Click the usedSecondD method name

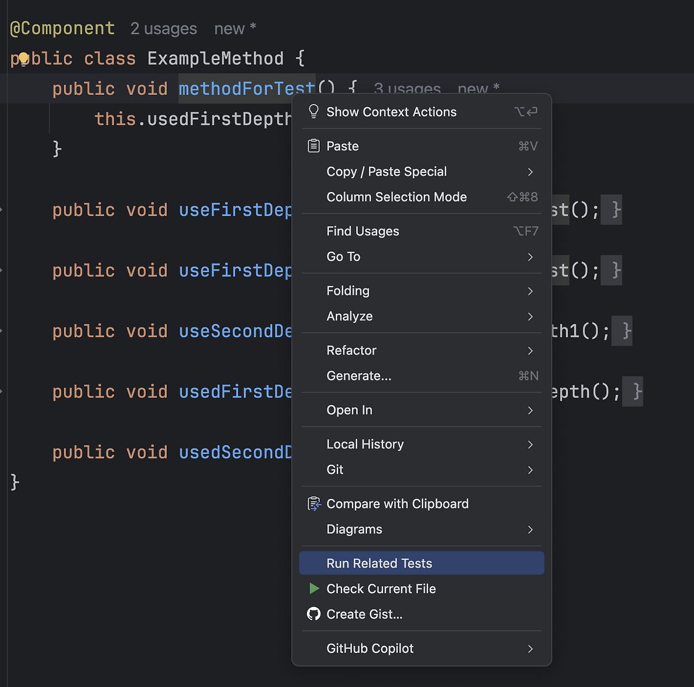(235, 452)
